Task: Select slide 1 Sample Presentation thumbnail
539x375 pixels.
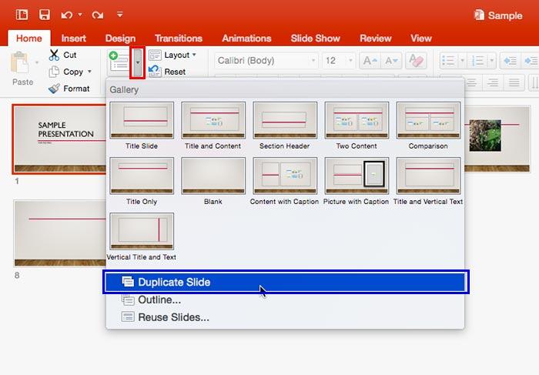Action: 59,139
